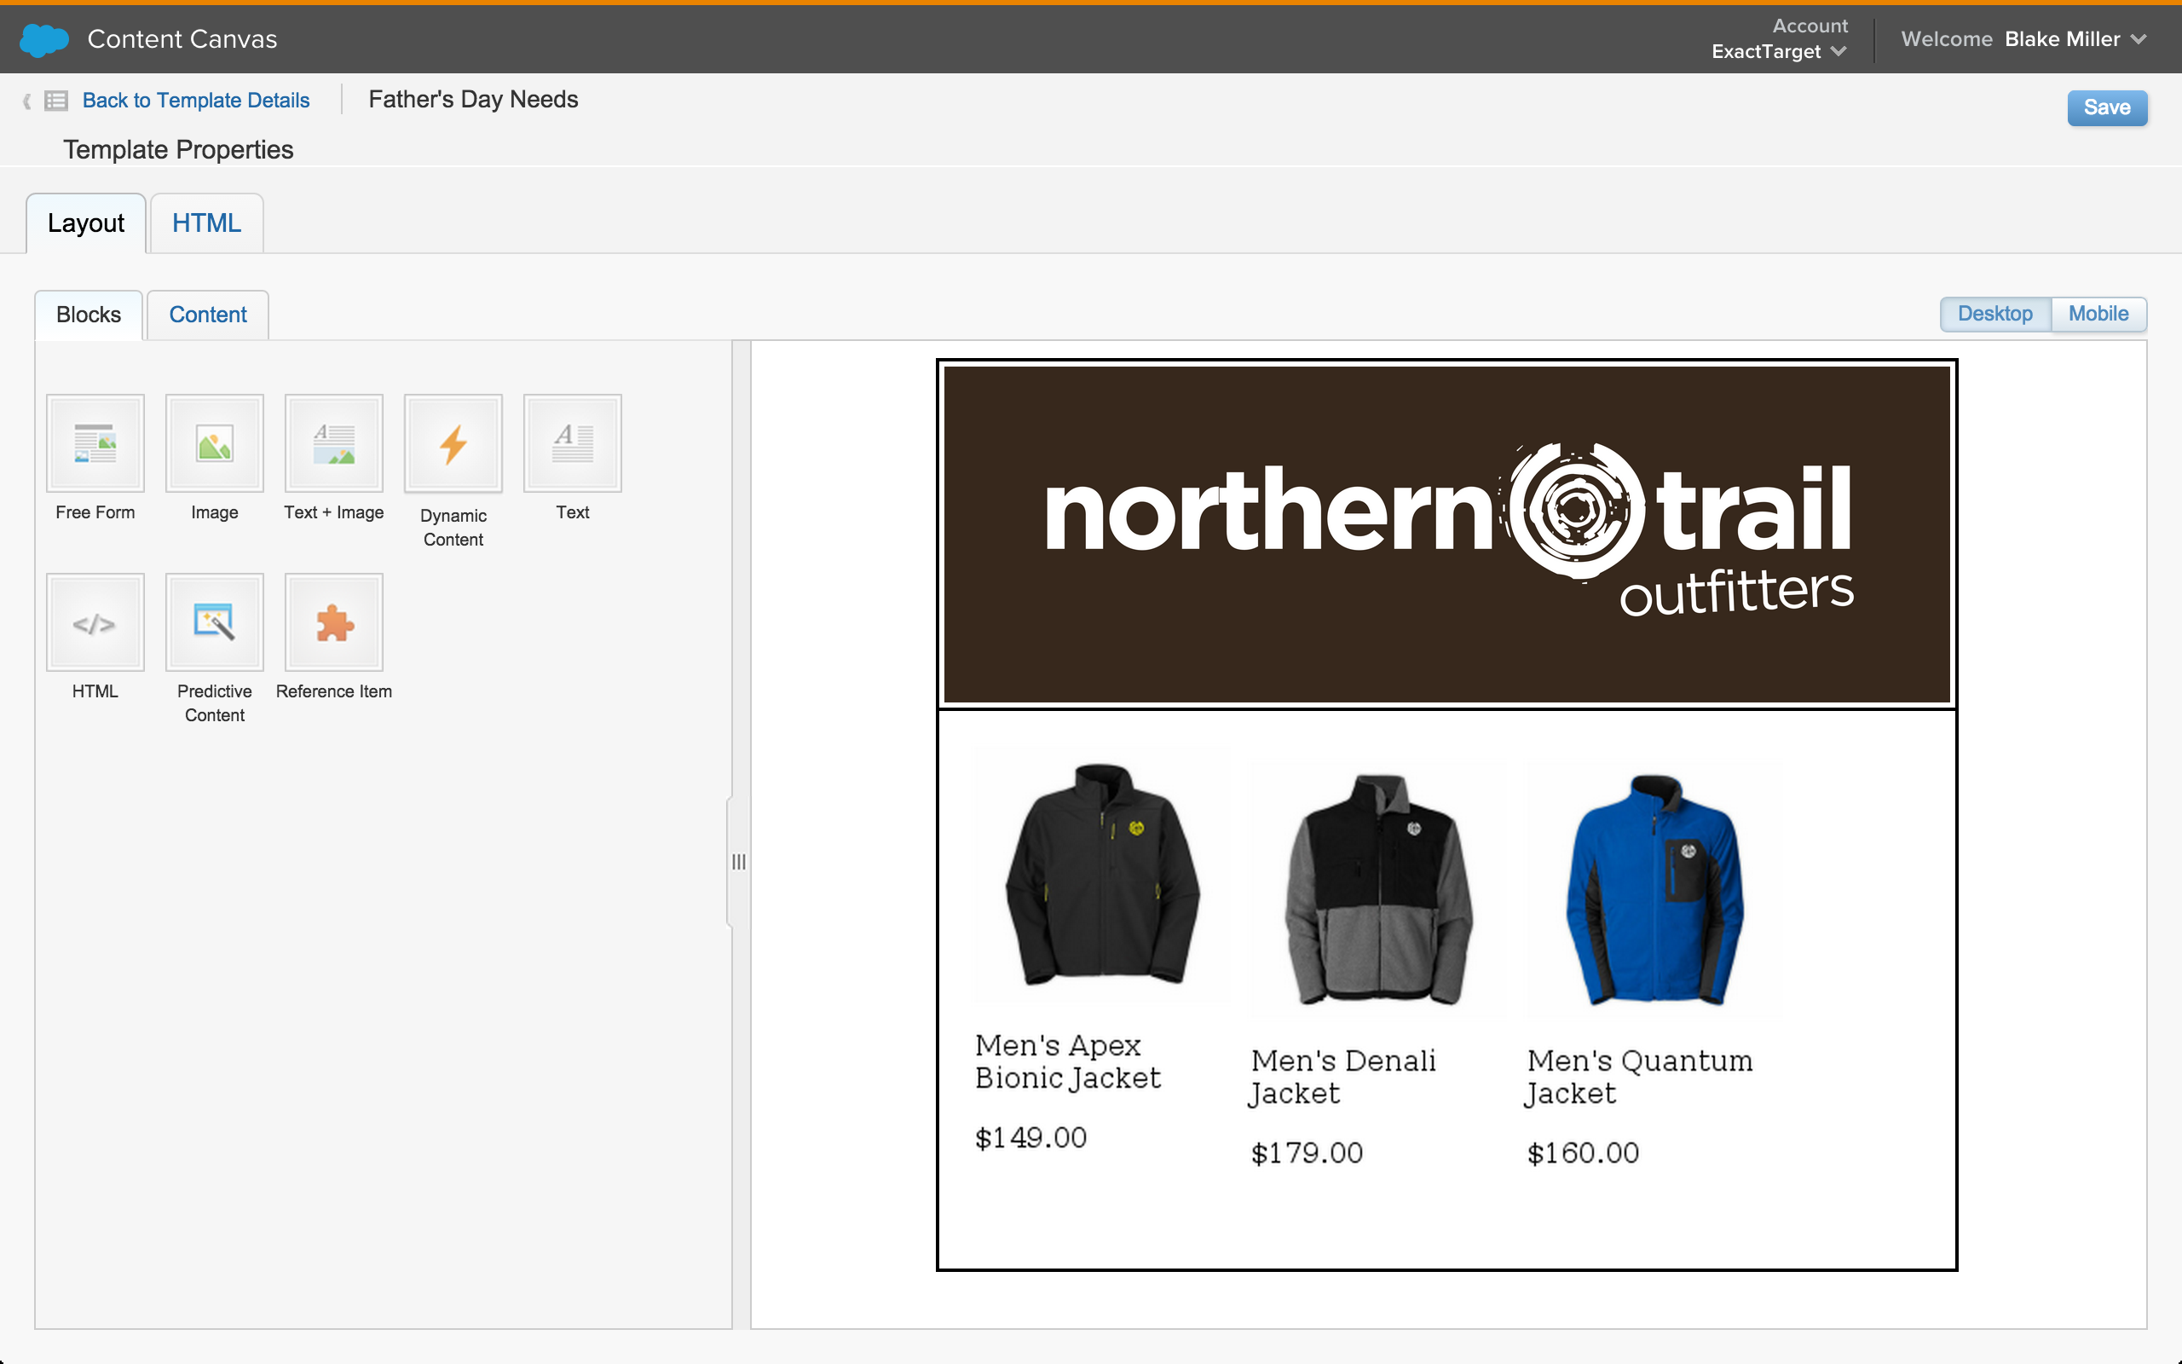Image resolution: width=2182 pixels, height=1364 pixels.
Task: Expand Template Properties
Action: 177,150
